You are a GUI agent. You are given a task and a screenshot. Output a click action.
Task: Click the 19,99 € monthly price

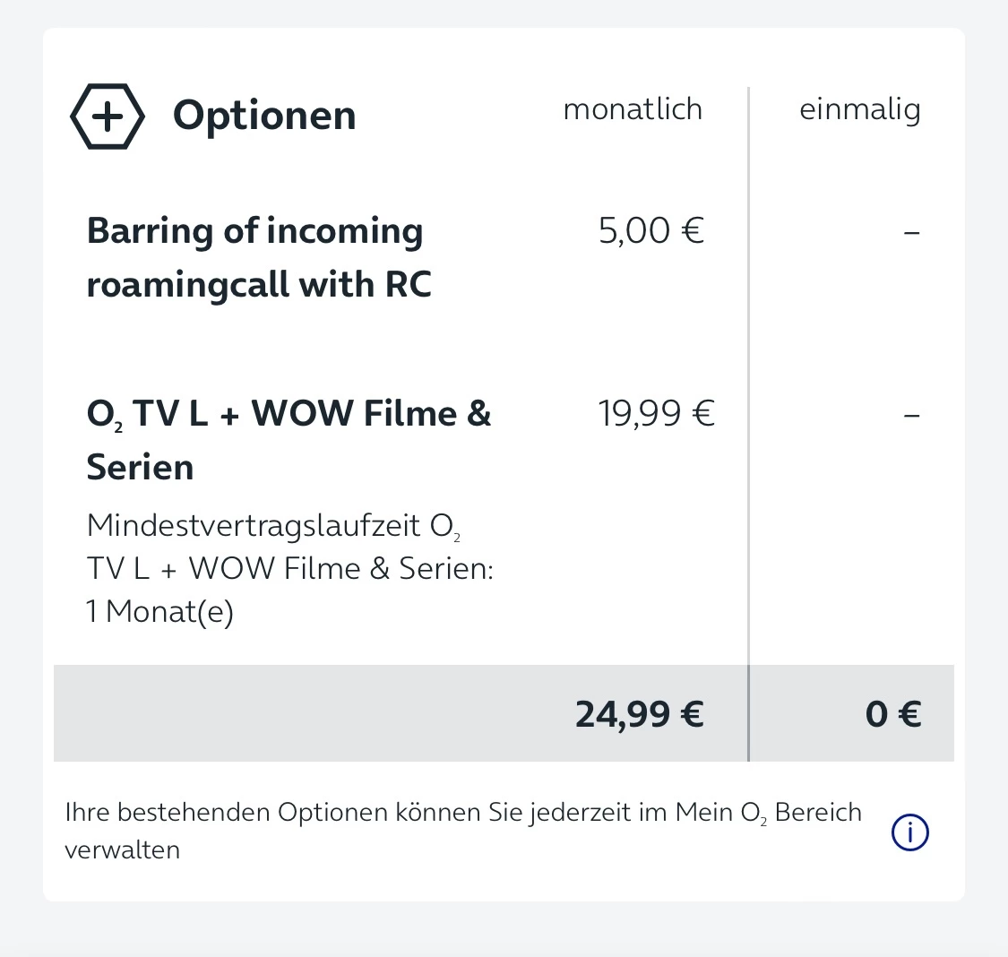point(656,414)
